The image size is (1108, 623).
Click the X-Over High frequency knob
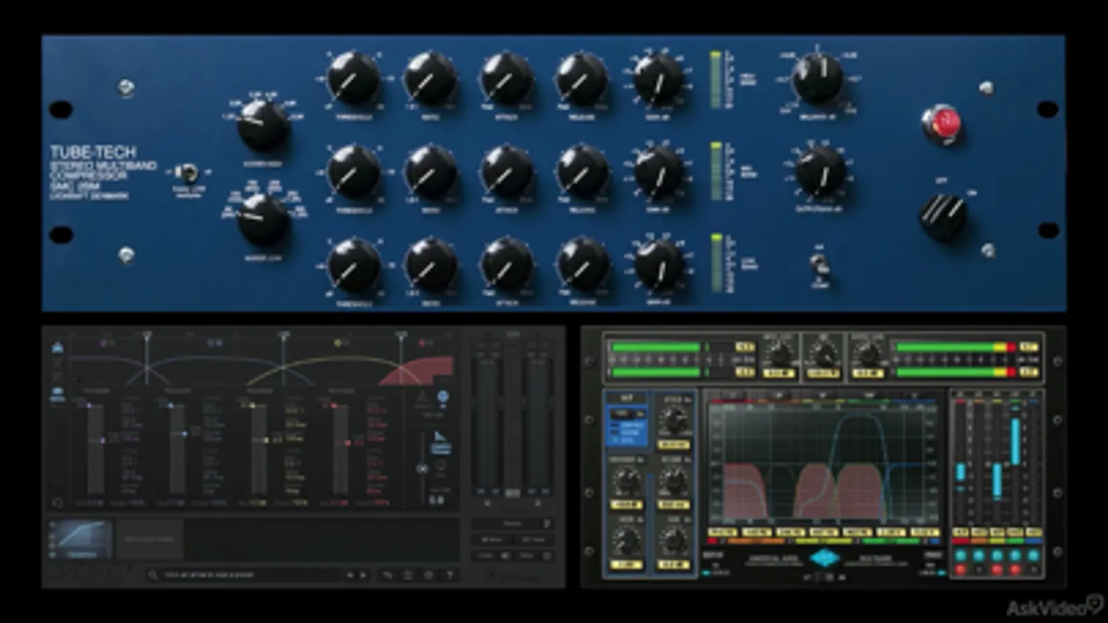pyautogui.click(x=263, y=125)
